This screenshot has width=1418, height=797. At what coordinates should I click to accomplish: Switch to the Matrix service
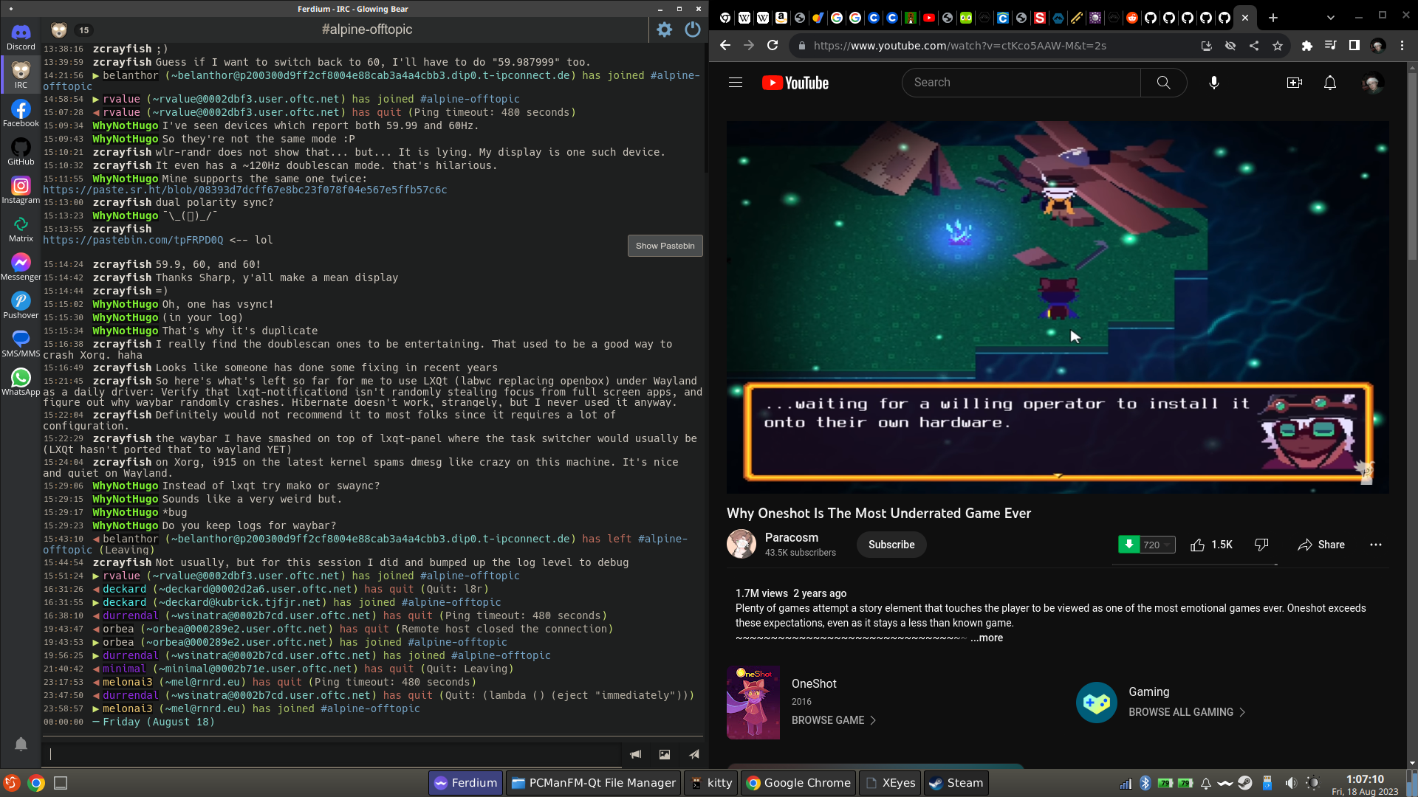click(x=21, y=228)
